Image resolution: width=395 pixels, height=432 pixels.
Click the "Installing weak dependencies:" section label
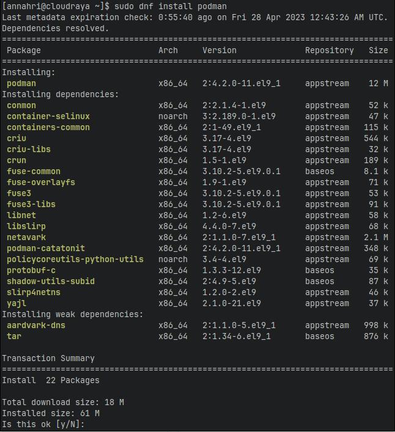(x=73, y=314)
